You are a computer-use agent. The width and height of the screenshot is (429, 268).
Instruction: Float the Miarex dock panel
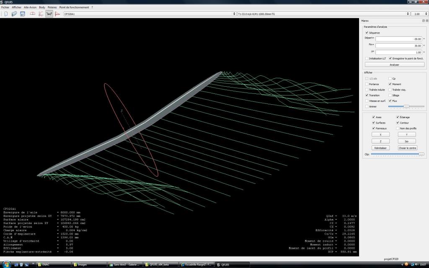[x=423, y=21]
